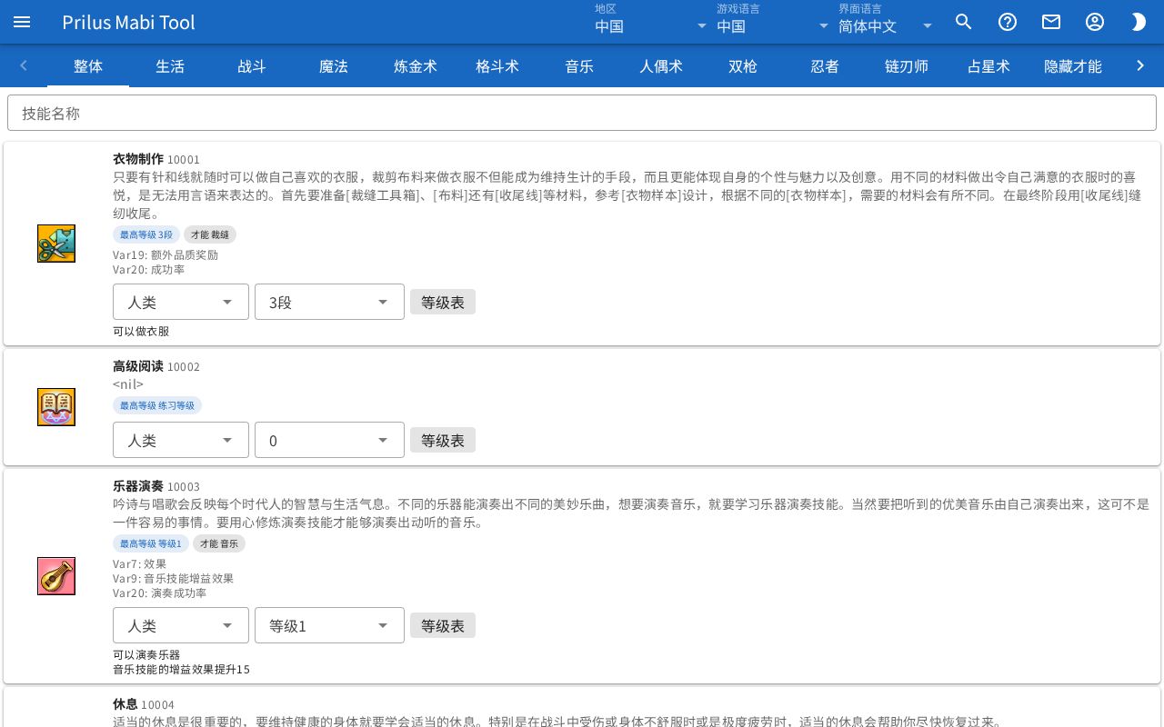Open the rank dropdown showing 0 for 高级阅读
The height and width of the screenshot is (727, 1164).
(x=329, y=440)
